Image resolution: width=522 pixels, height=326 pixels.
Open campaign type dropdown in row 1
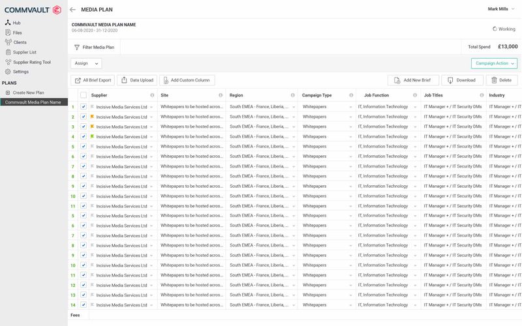[x=350, y=107]
